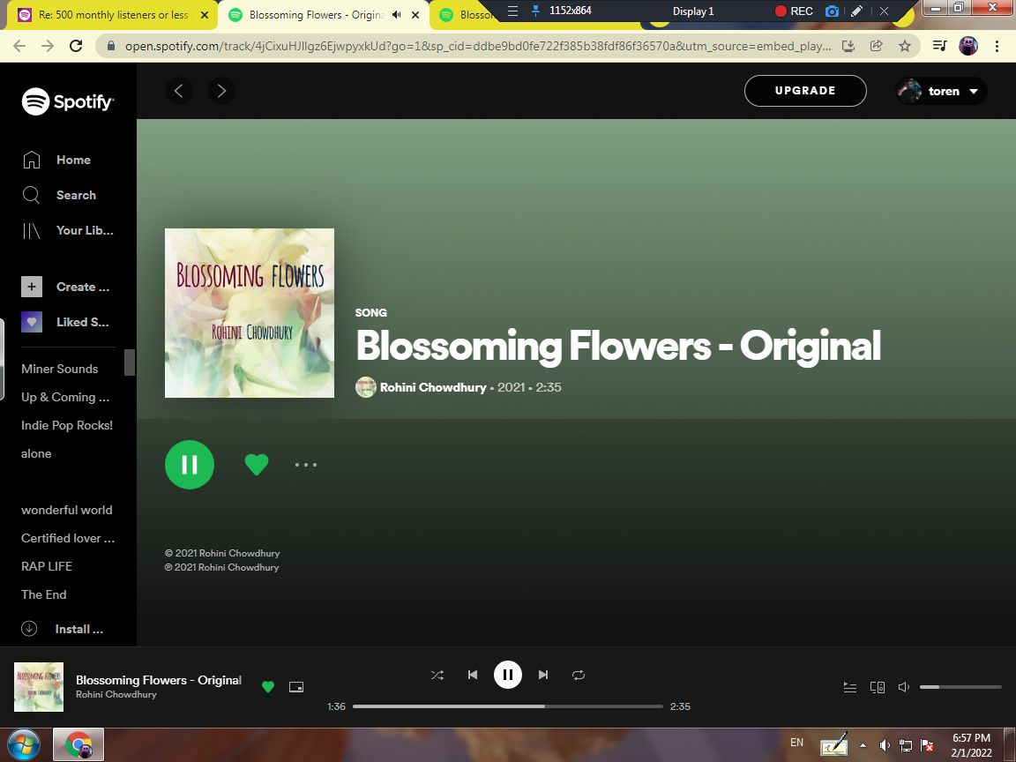Screen dimensions: 1016x762
Task: Go back with Spotify's back chevron
Action: (x=179, y=91)
